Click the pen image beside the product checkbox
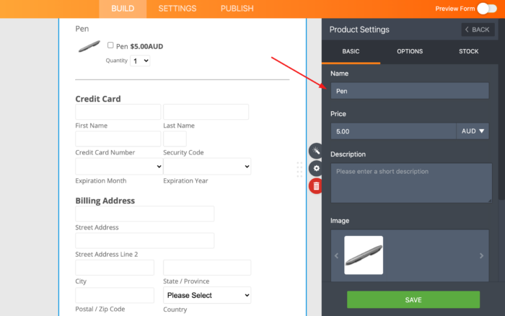 (x=89, y=47)
